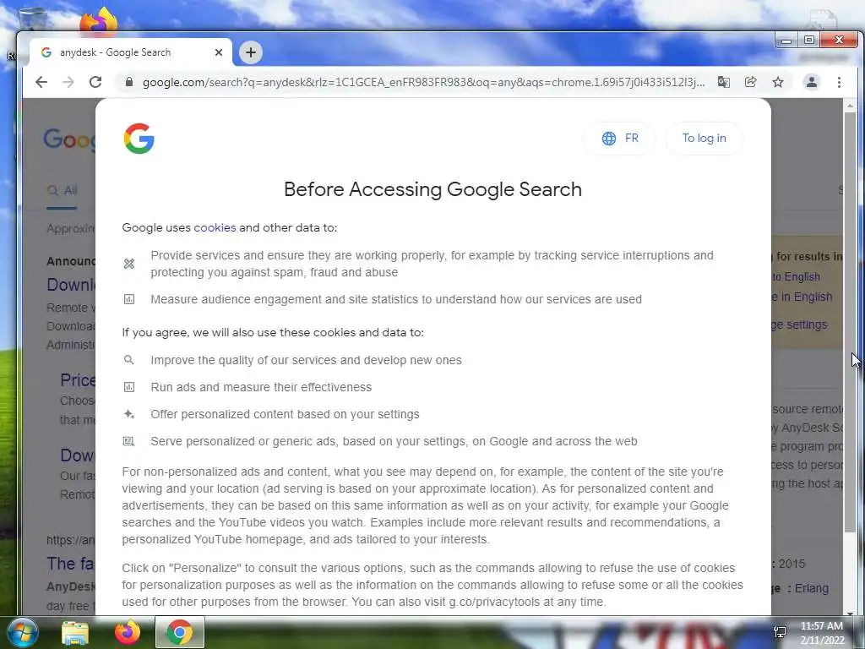Click the Chrome back arrow

(41, 82)
